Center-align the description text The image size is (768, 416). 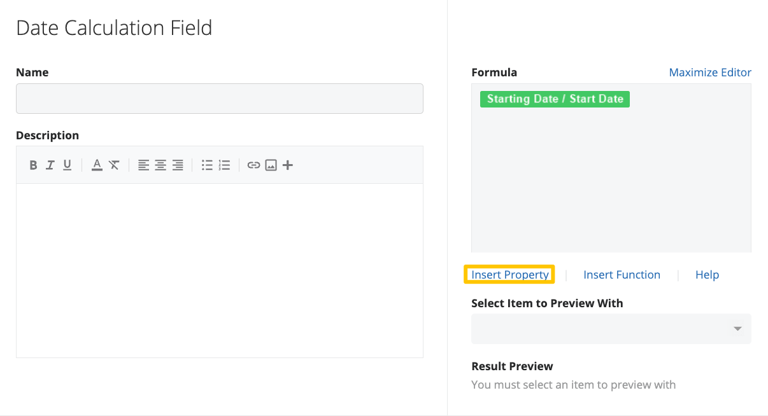[x=160, y=165]
